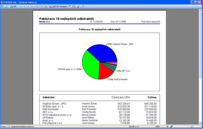Screen dimensions: 203x129
Task: Click 'Novák s.r.o.' in the status bar
Action: tap(134, 126)
